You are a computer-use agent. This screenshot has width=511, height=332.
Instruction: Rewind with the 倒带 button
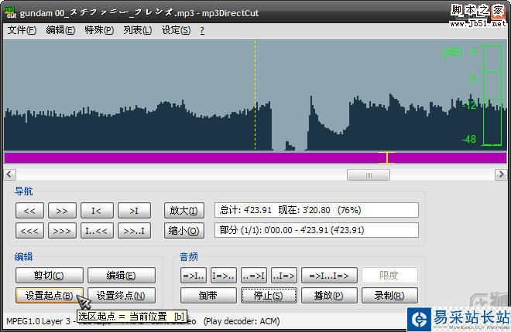[x=208, y=295]
